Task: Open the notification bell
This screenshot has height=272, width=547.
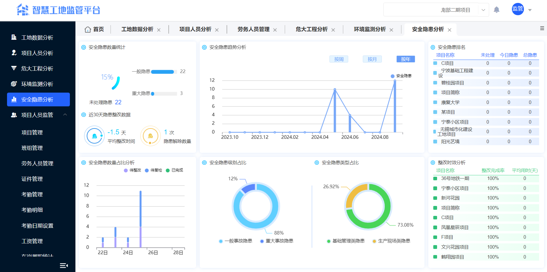Action: [497, 9]
